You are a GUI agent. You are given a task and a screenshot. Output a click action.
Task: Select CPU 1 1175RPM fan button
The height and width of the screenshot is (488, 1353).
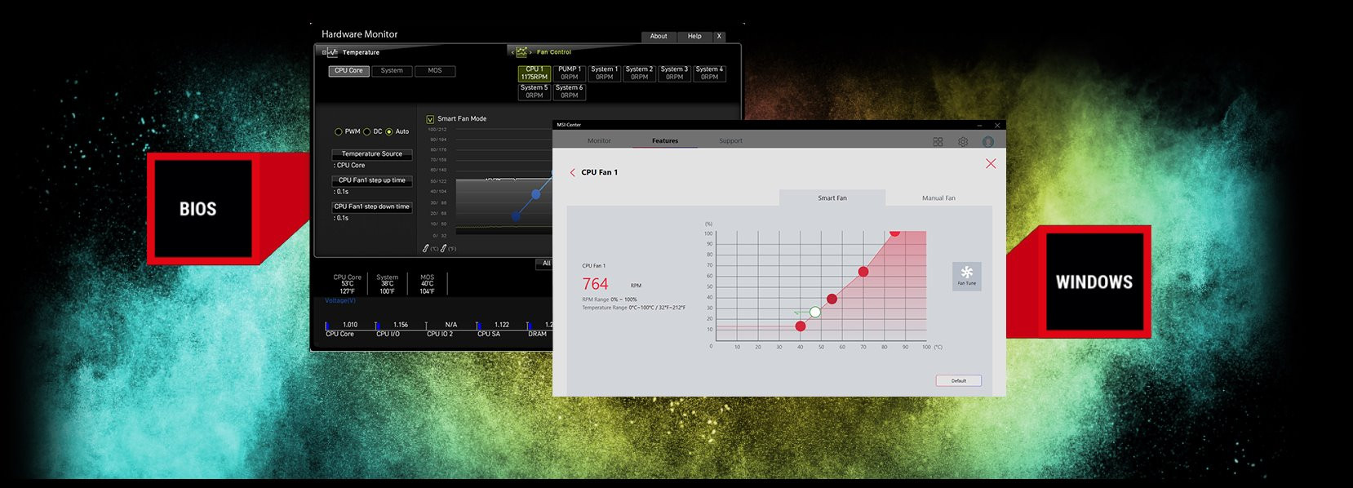pyautogui.click(x=535, y=73)
